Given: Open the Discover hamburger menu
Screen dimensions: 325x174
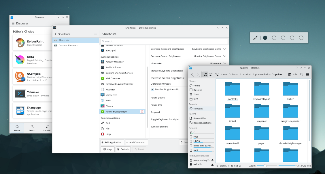Looking at the screenshot, I should (13, 23).
